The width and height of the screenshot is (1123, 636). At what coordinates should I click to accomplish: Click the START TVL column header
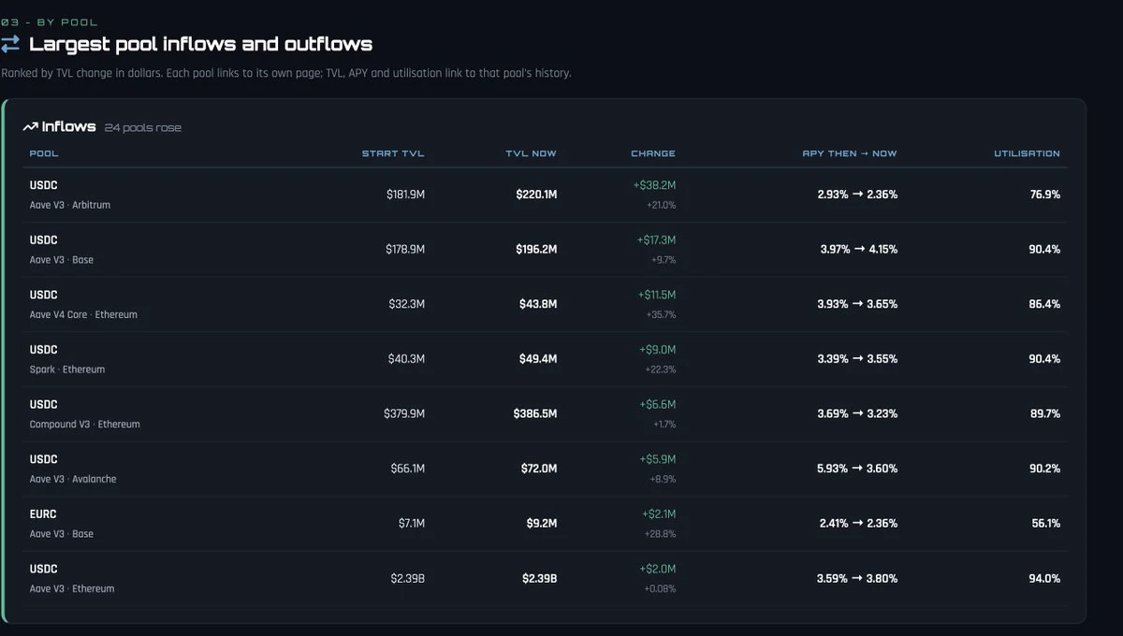[x=393, y=153]
